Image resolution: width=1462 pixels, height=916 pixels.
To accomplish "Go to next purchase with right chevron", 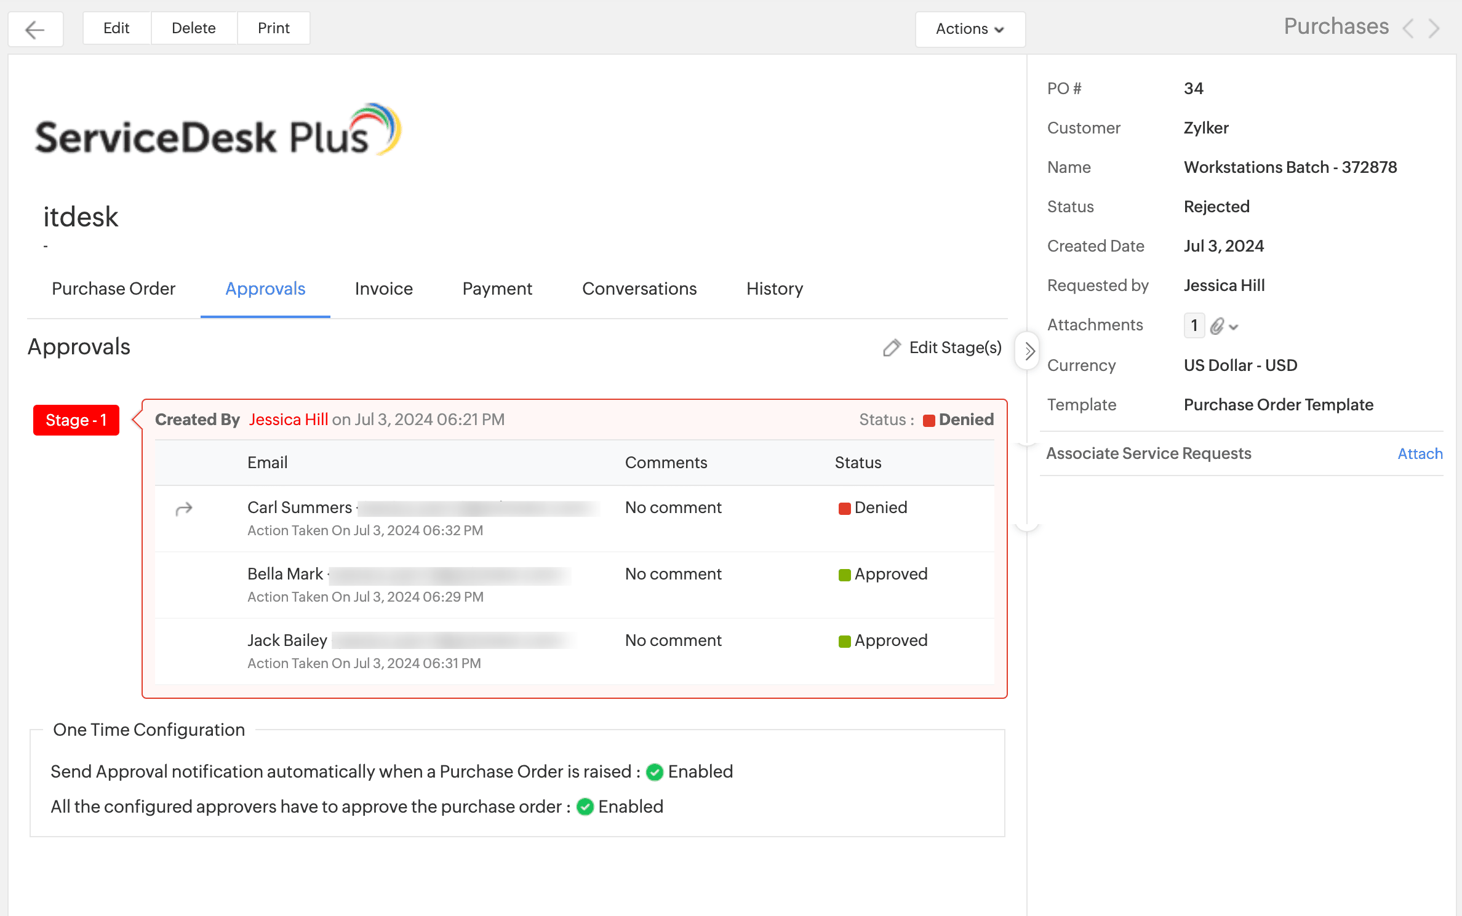I will tap(1434, 28).
